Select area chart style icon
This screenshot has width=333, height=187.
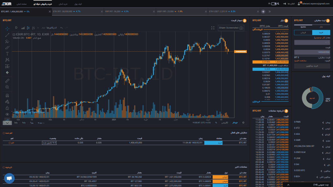tap(23, 28)
